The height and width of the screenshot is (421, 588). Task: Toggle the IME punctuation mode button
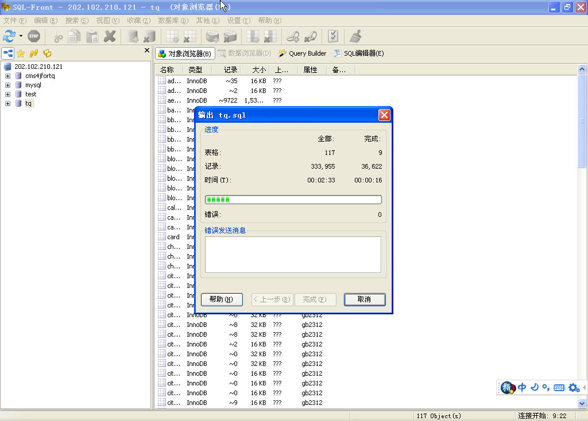coord(546,388)
